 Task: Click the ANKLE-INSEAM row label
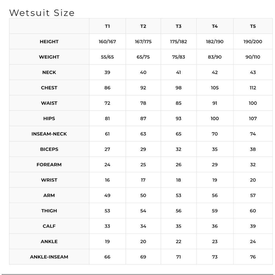tap(49, 257)
